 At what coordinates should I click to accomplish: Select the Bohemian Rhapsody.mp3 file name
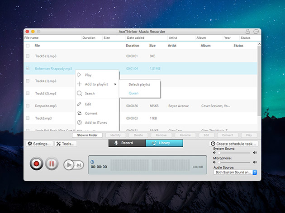[53, 68]
